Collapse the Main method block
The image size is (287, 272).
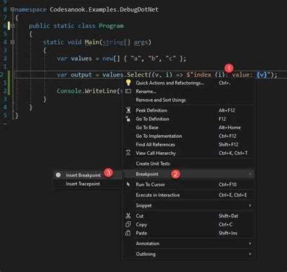12,42
